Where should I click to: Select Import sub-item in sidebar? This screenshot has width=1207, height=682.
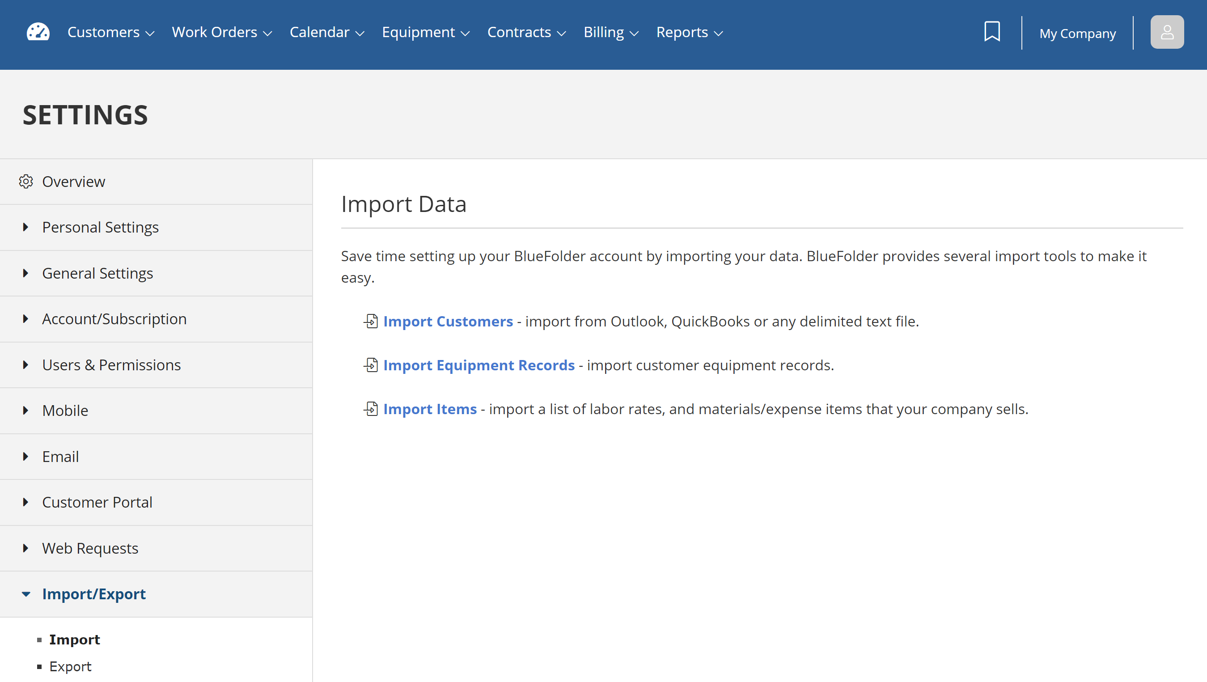click(75, 640)
